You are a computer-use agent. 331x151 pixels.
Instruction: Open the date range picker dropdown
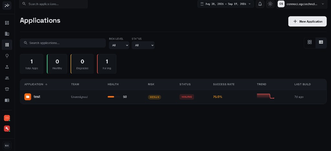pos(226,4)
